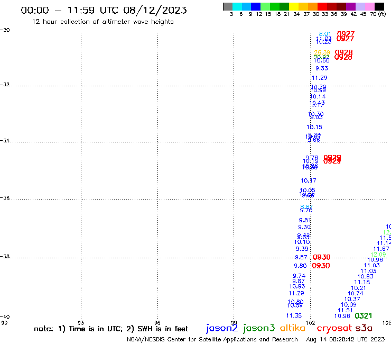Click the '11.35' wave height value
Image resolution: width=391 pixels, height=344 pixels.
tap(294, 315)
